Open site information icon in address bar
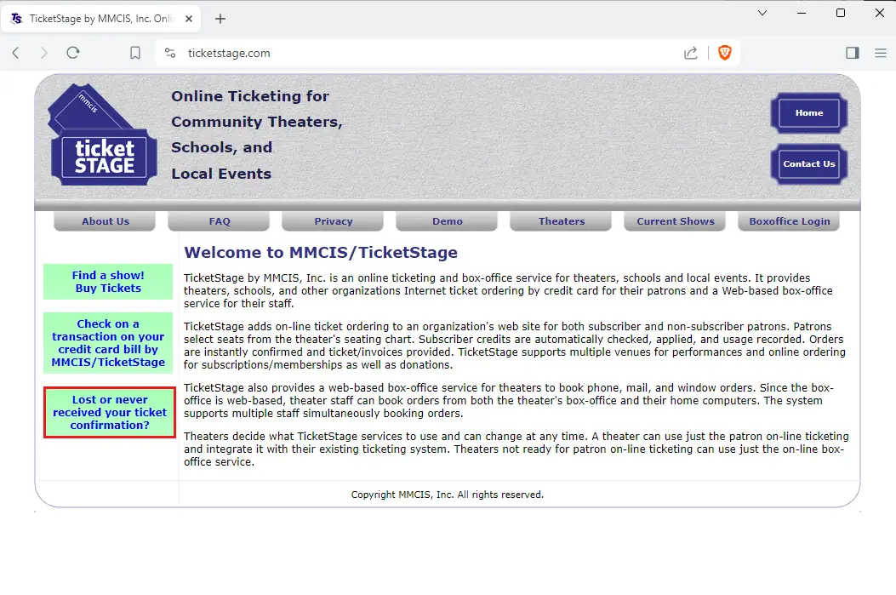 [169, 53]
